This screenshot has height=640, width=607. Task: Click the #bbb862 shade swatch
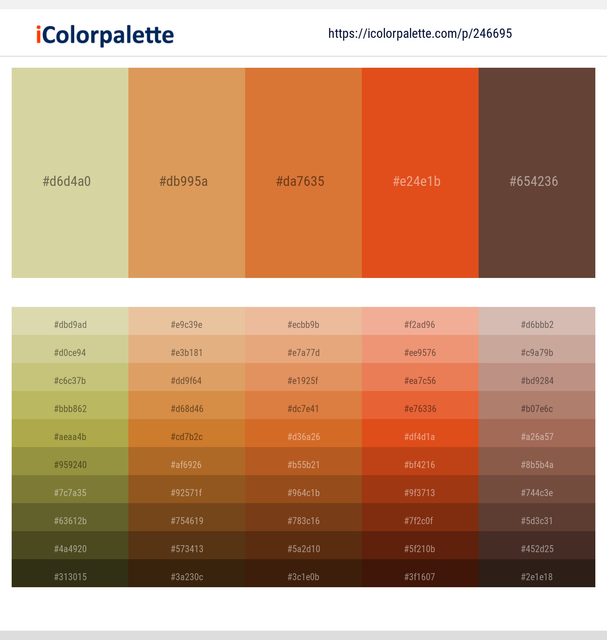(70, 409)
